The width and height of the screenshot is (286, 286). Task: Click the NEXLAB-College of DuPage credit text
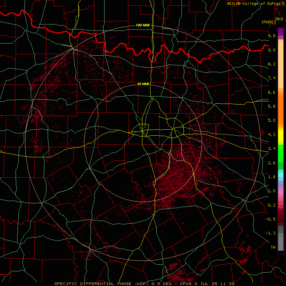[x=254, y=3]
